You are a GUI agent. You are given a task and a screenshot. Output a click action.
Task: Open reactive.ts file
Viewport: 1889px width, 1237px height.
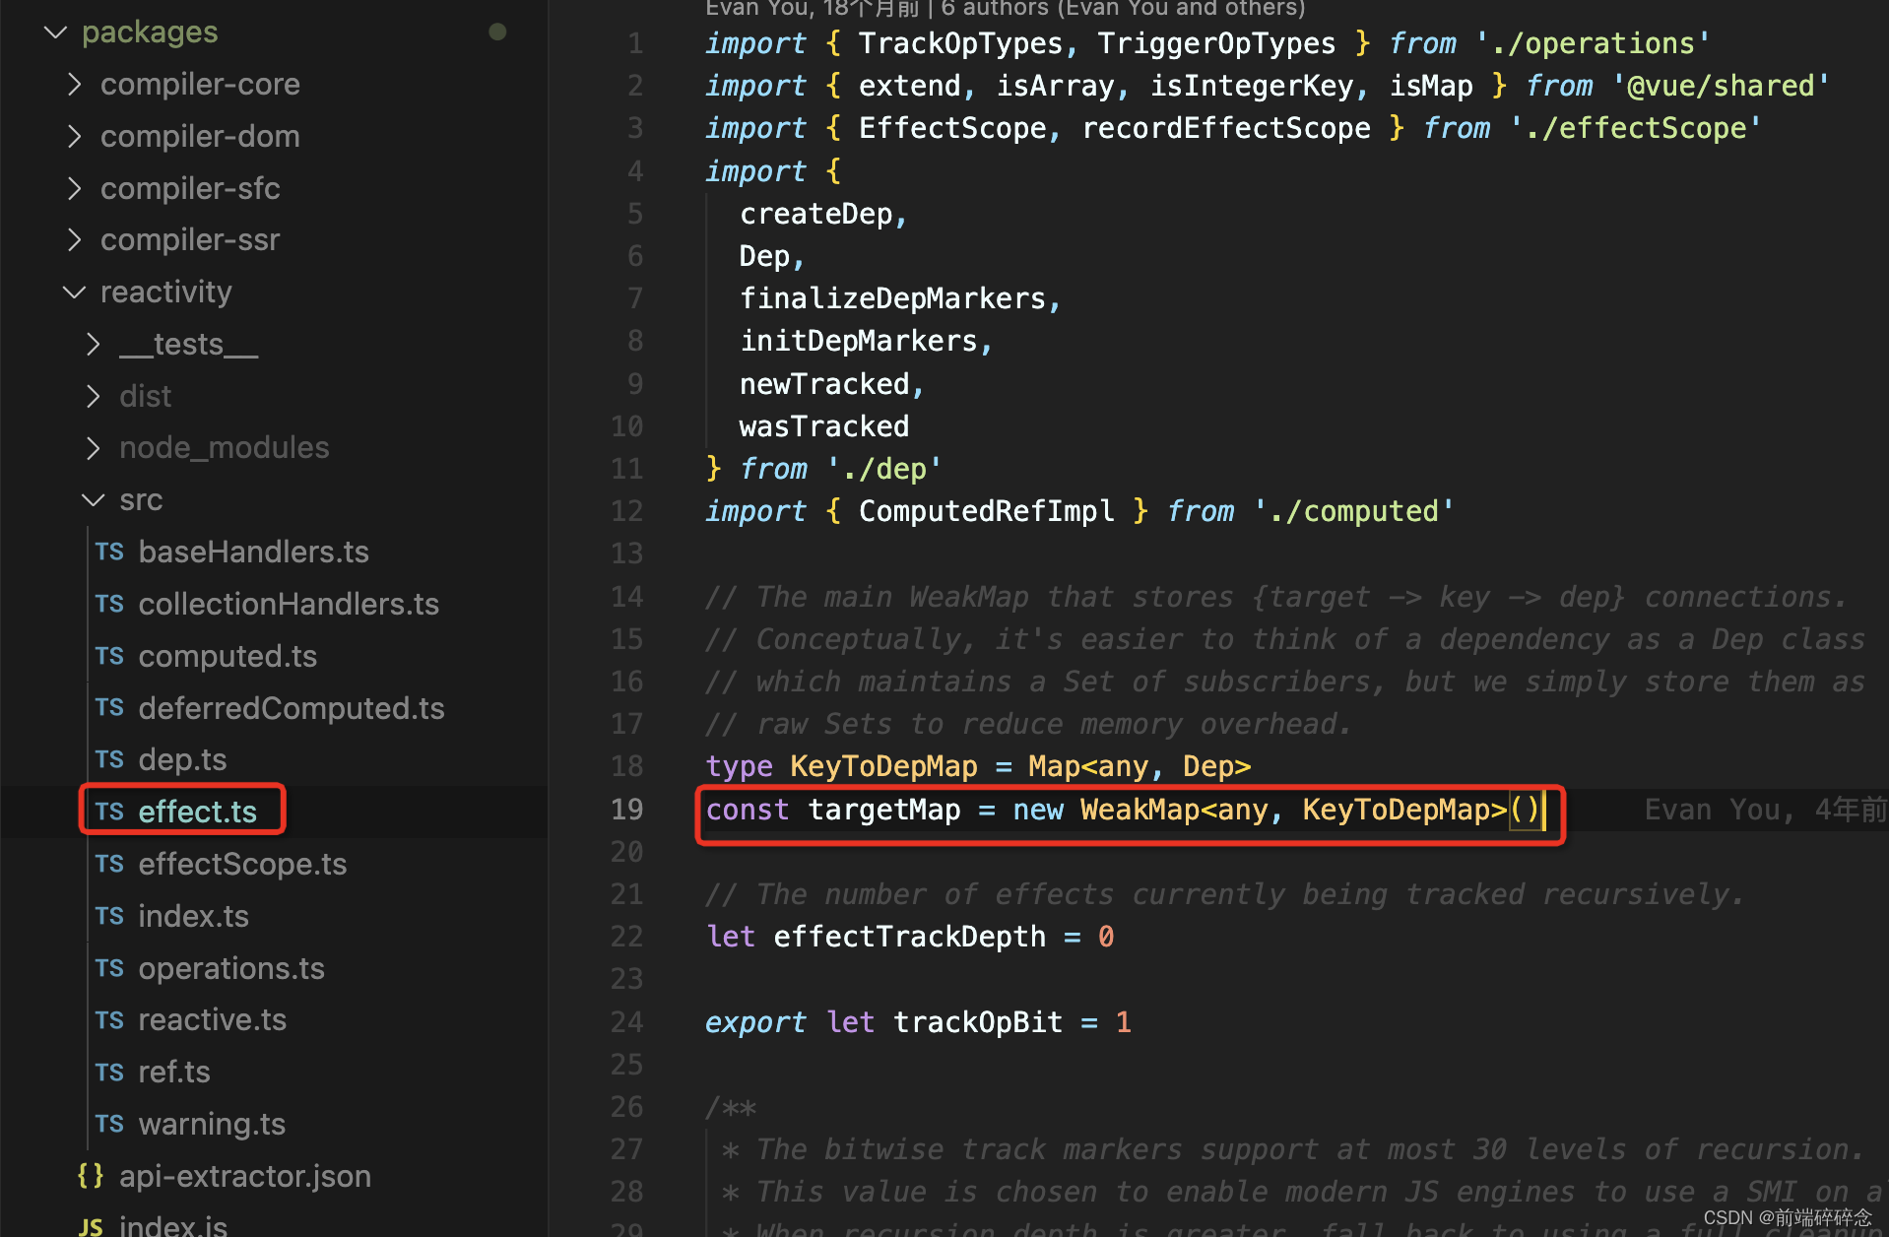[212, 1020]
